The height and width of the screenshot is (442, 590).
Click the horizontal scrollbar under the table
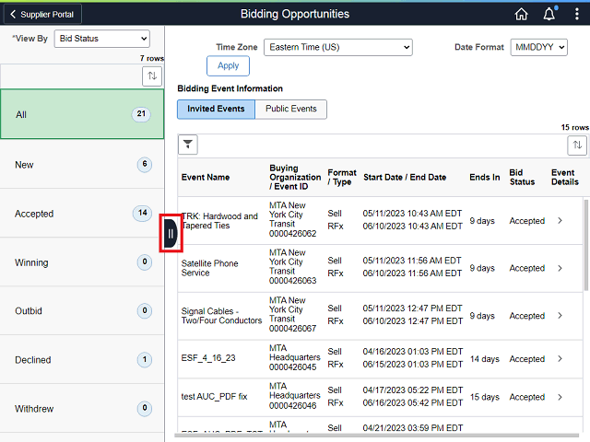pos(377,436)
